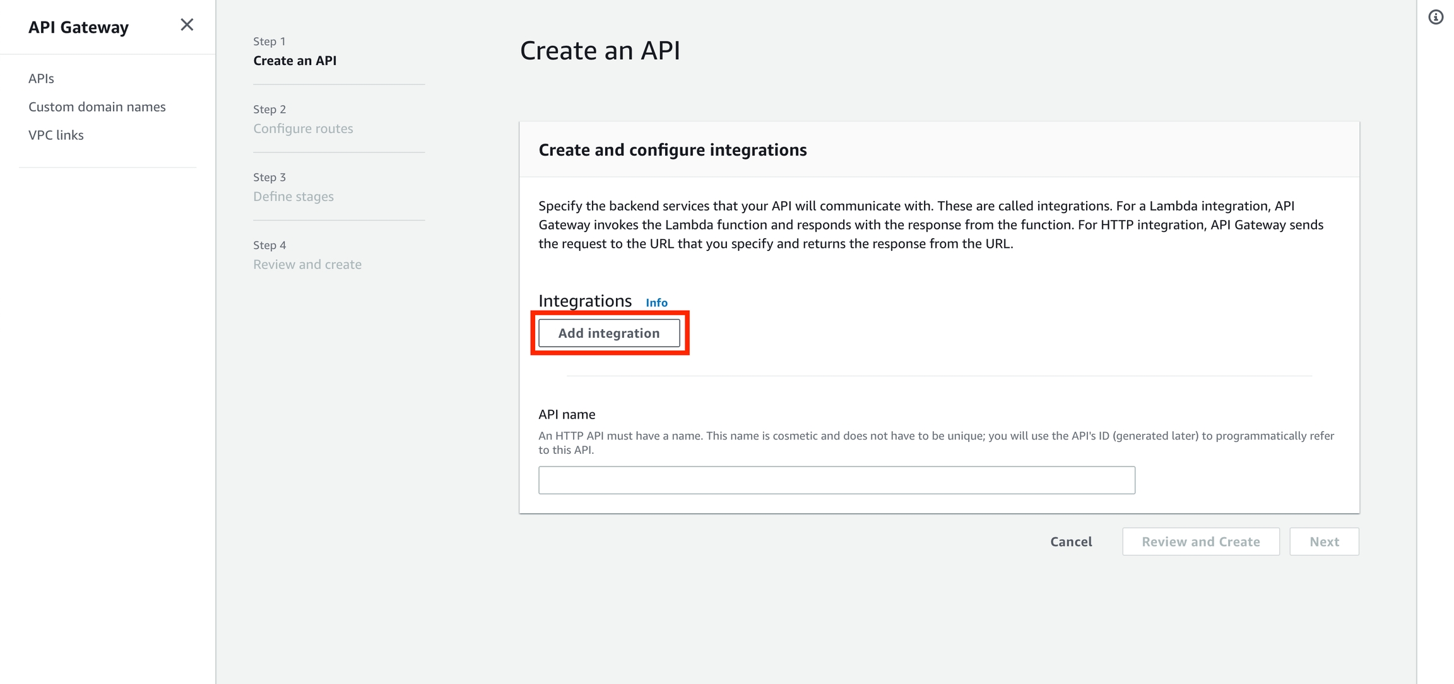
Task: Click the Next button
Action: (1323, 542)
